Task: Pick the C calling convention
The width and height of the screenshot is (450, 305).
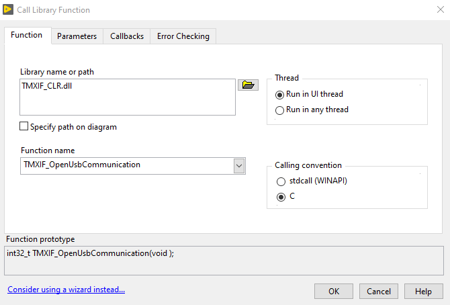Action: tap(280, 197)
